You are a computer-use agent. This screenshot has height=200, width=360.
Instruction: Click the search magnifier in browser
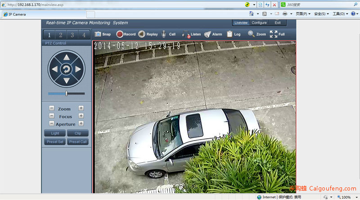tap(355, 5)
